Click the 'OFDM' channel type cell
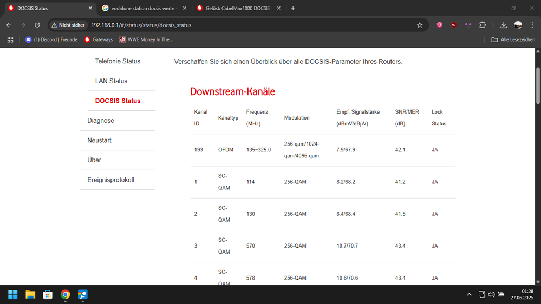 coord(226,150)
